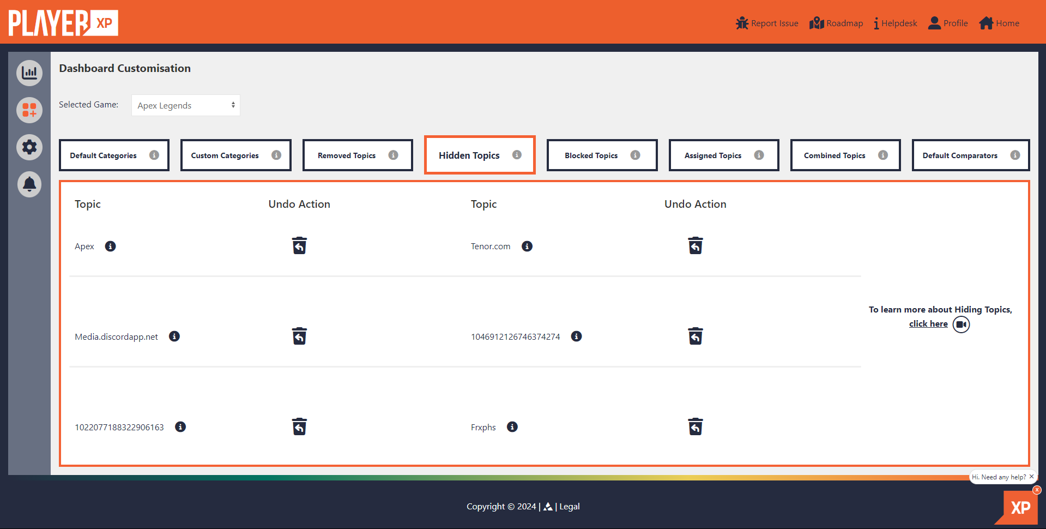Show info for the Apex topic
This screenshot has width=1046, height=529.
111,246
